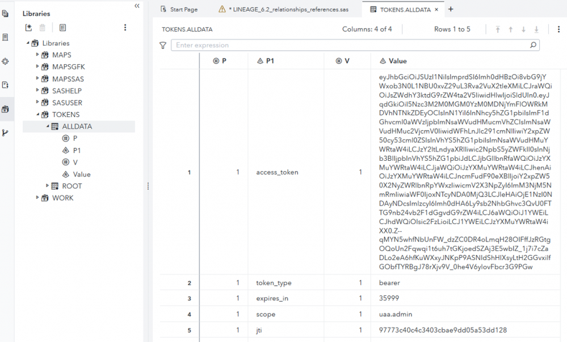Open the Snippets sidebar icon
The width and height of the screenshot is (567, 342).
pos(5,61)
